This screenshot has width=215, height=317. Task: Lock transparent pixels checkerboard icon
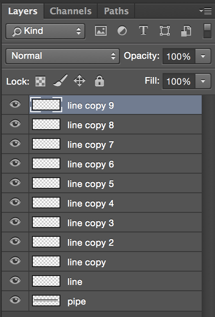(x=40, y=81)
